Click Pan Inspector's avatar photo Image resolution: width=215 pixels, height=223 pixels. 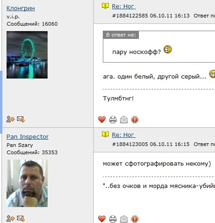[27, 183]
